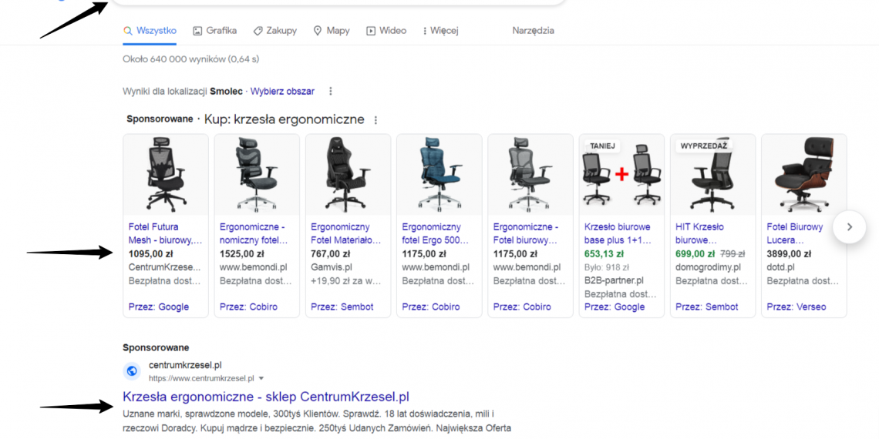Viewport: 879px width, 439px height.
Task: Click the Wybierz obszar location link
Action: pyautogui.click(x=282, y=91)
